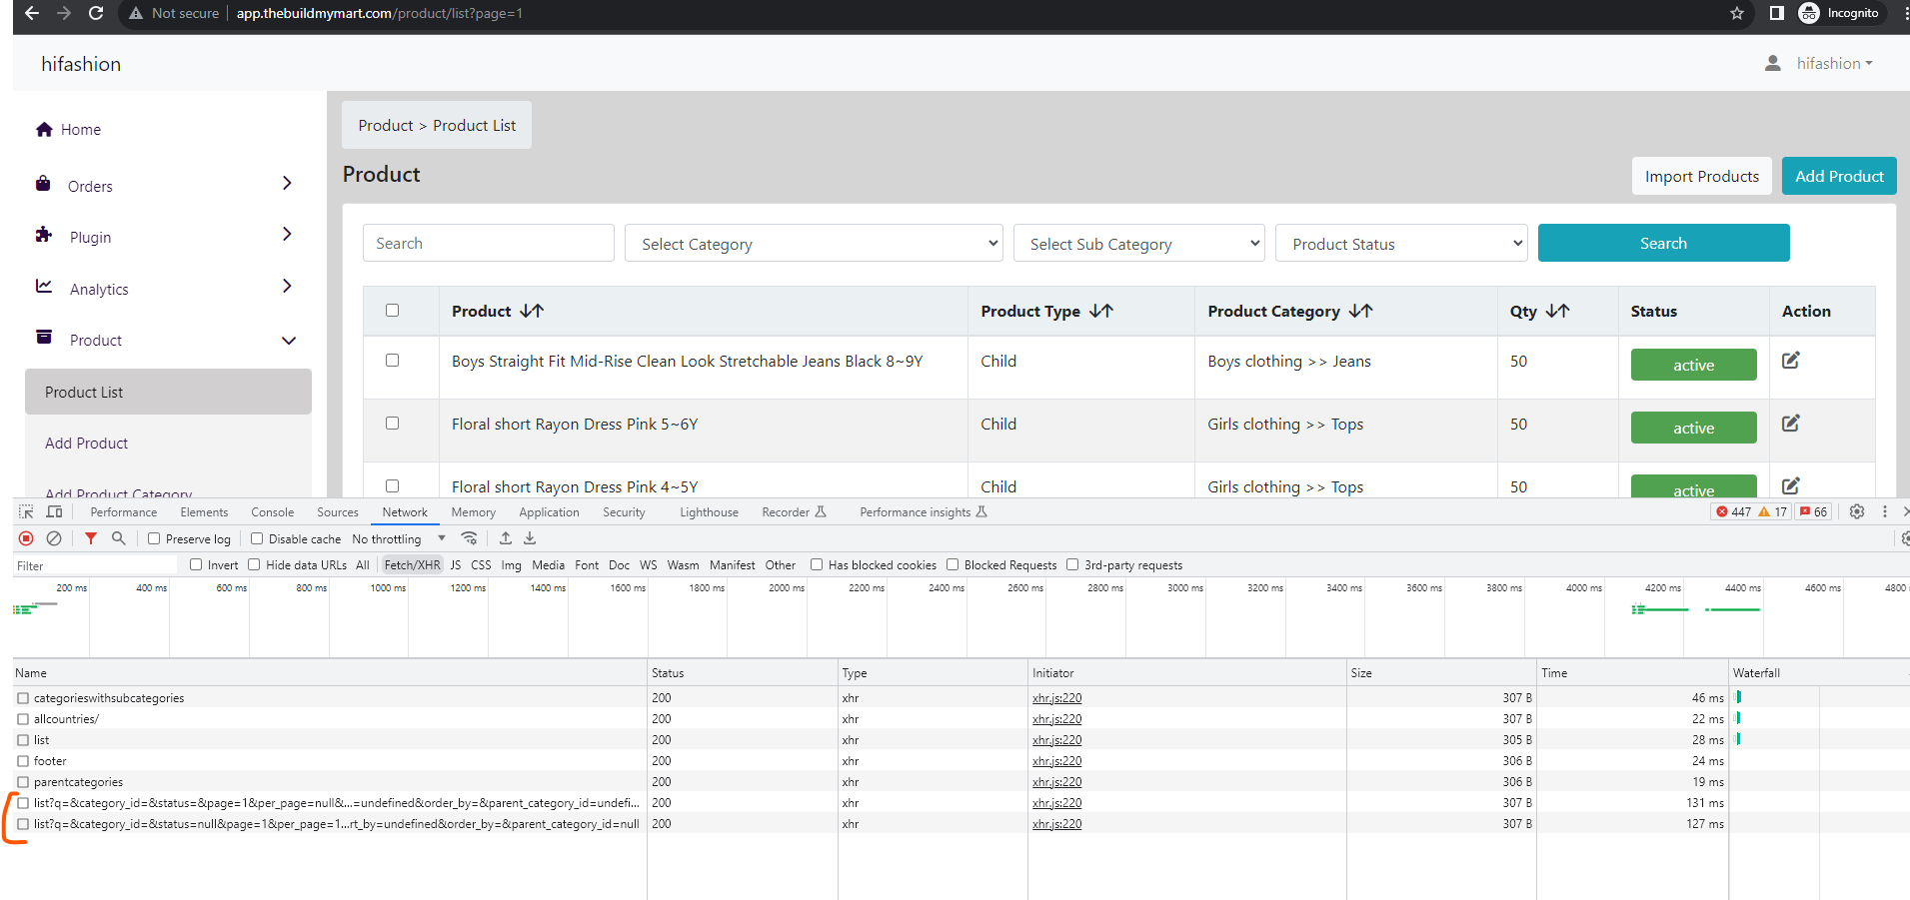Select Product List in the sidebar
Screen dimensions: 1910x900
(168, 392)
